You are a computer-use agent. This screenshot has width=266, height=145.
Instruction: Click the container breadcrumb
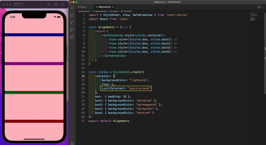[x=127, y=11]
